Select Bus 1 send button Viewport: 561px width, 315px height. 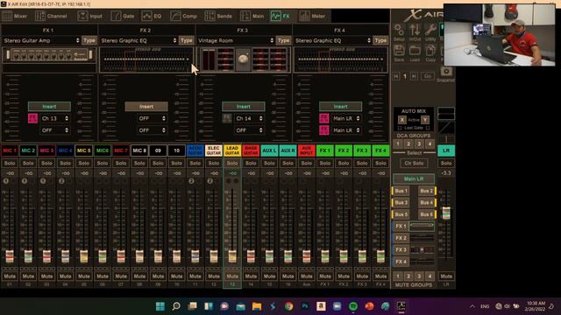[401, 191]
